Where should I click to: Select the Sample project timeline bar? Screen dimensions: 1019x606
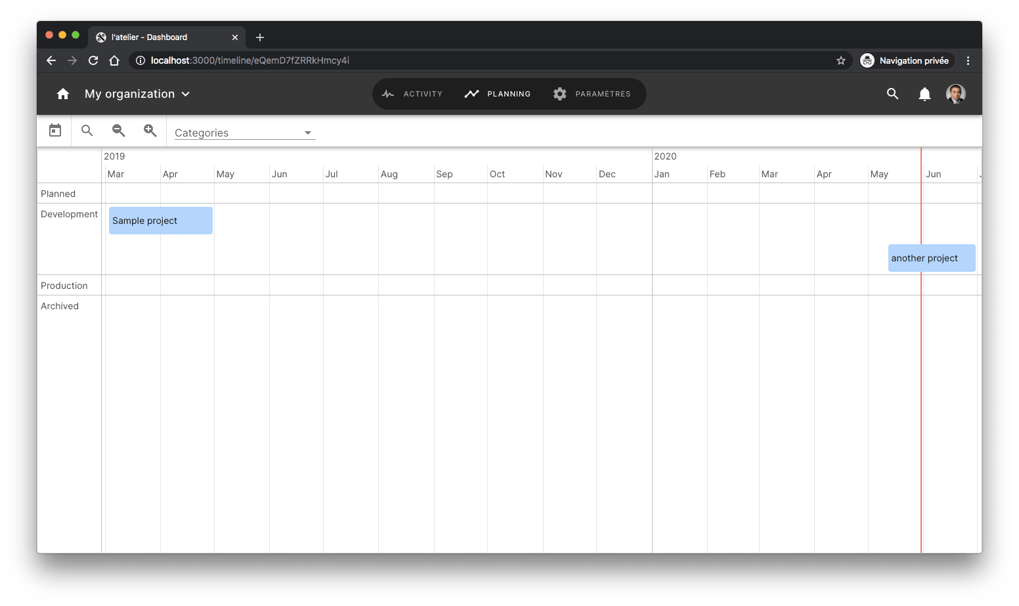coord(161,221)
